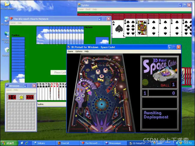Open the My Documents desktop icon
This screenshot has width=195, height=146.
[7, 5]
